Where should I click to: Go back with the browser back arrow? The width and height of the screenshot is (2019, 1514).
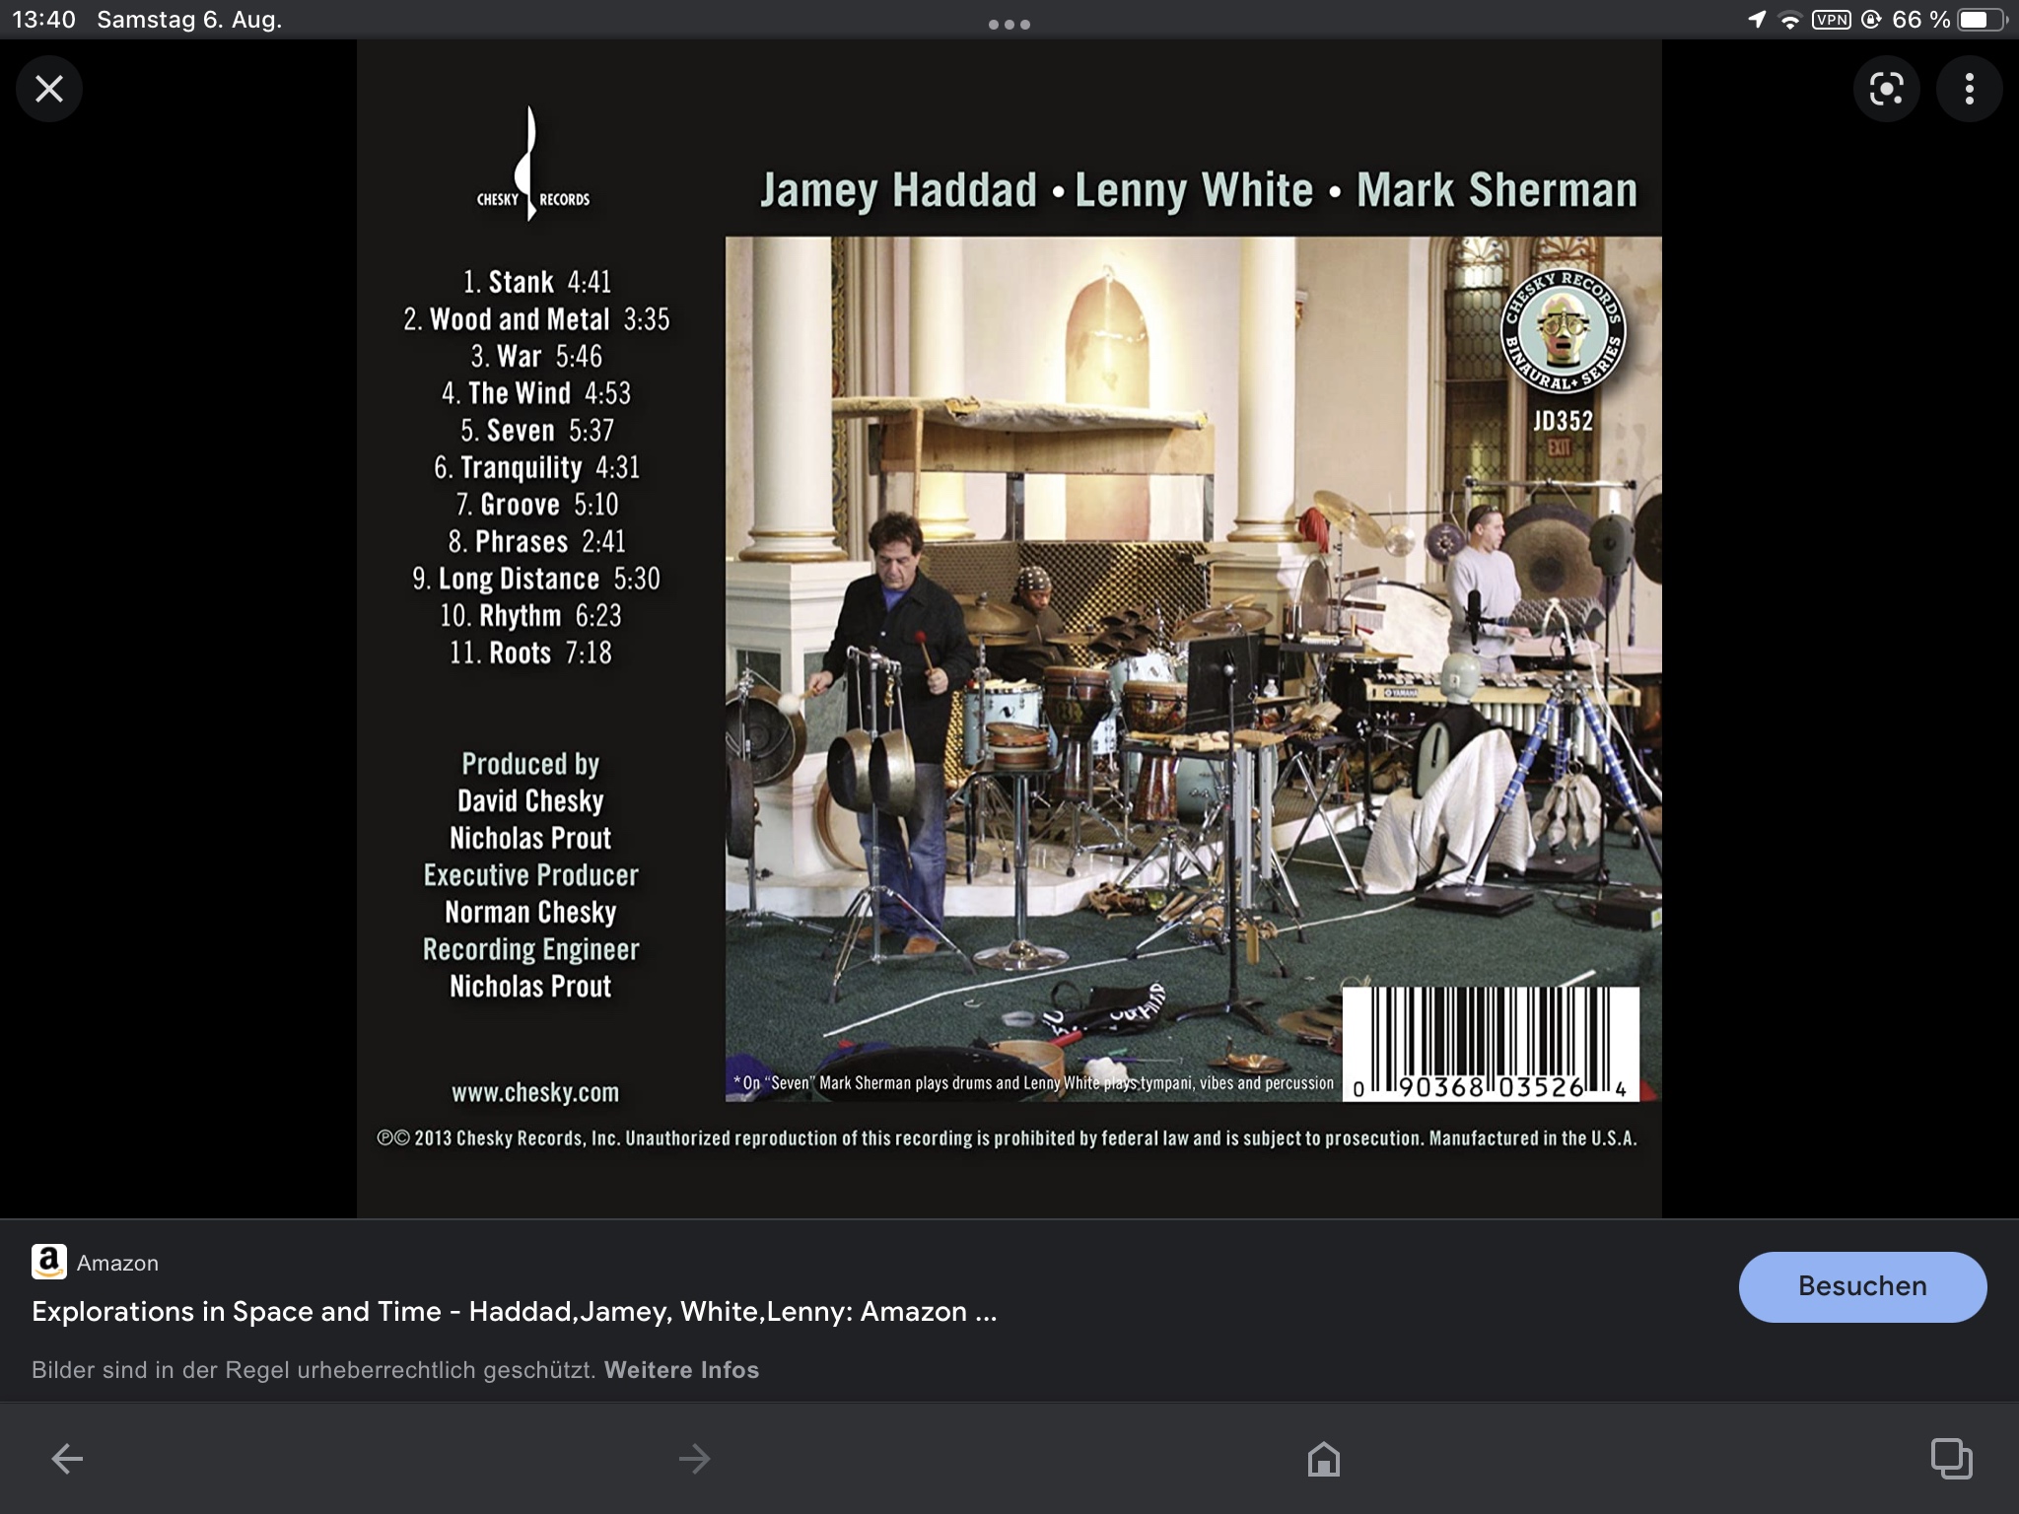67,1458
